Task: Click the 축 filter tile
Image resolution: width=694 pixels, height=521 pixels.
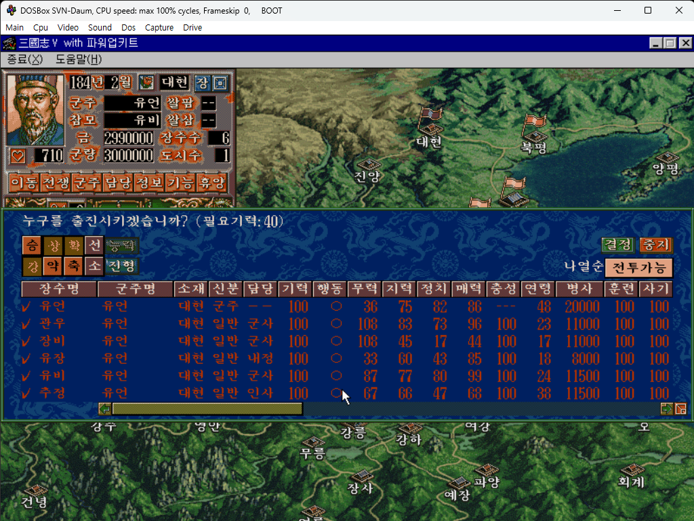Action: click(74, 265)
